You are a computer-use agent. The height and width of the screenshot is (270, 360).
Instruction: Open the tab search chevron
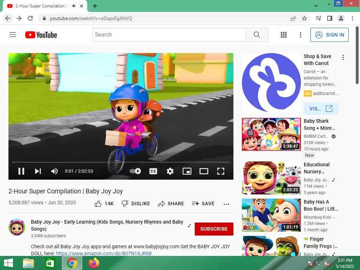pos(316,6)
